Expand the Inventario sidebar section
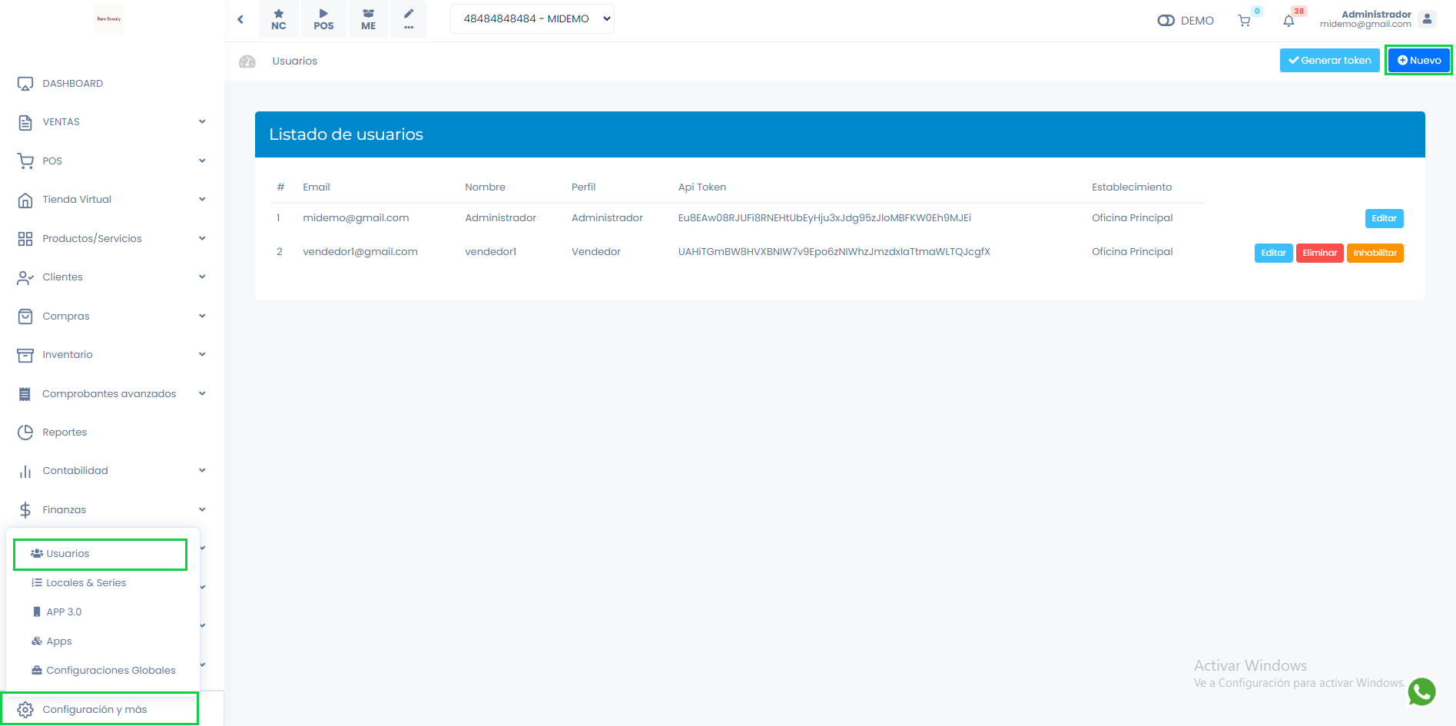The height and width of the screenshot is (726, 1456). click(x=111, y=355)
